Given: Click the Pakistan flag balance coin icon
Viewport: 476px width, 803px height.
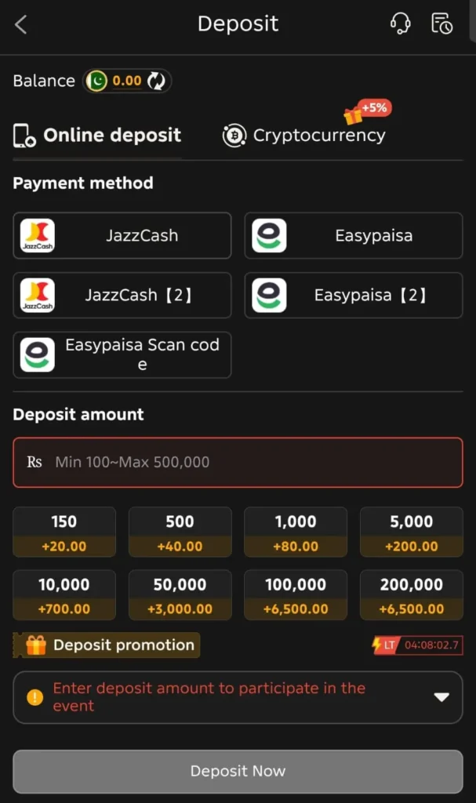Looking at the screenshot, I should pos(96,81).
